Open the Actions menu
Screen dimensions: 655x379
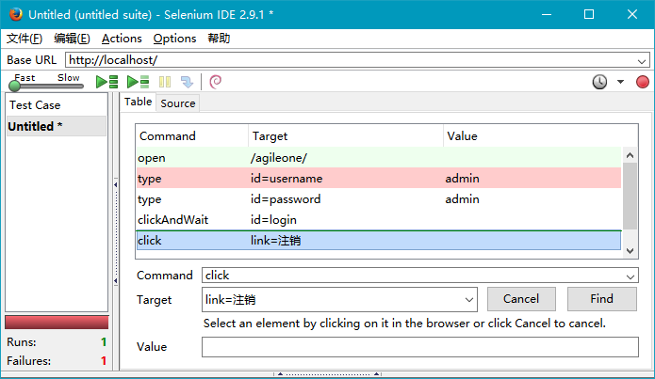[122, 39]
